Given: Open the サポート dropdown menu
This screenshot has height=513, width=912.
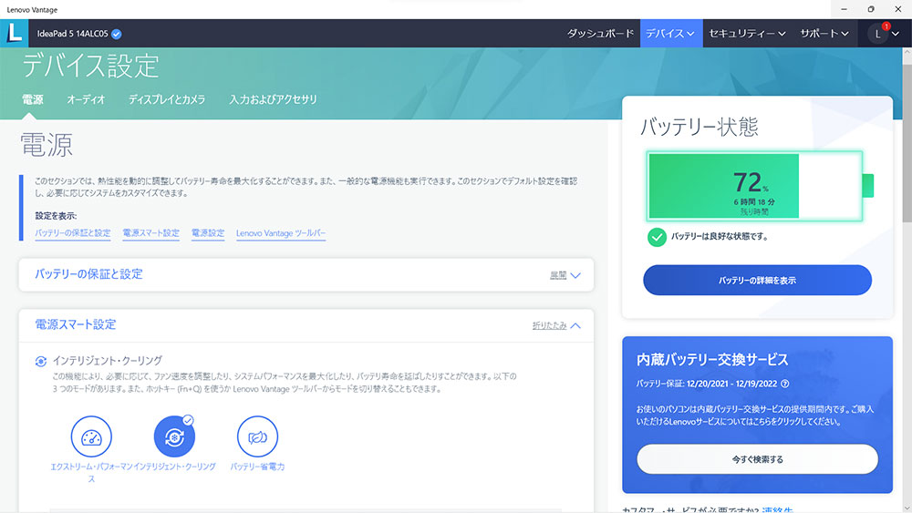Looking at the screenshot, I should pos(824,34).
